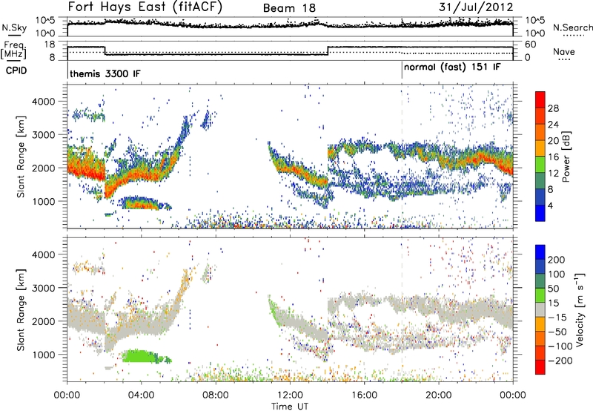
Task: Click the '08:00' time tick label
Action: coord(216,395)
